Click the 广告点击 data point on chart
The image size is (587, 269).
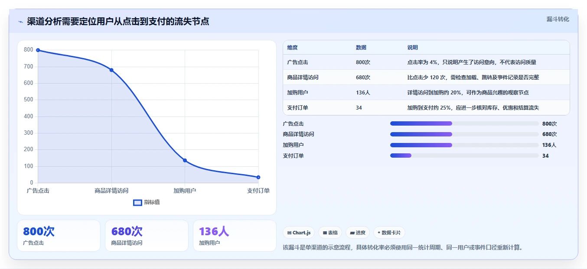[38, 50]
